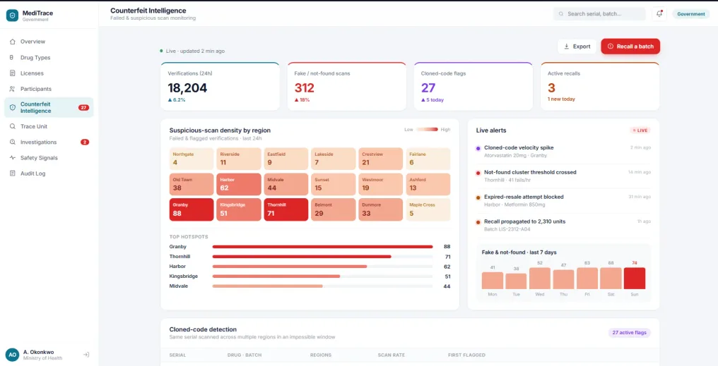Click the SERIAL column header
The width and height of the screenshot is (718, 366).
pyautogui.click(x=177, y=355)
